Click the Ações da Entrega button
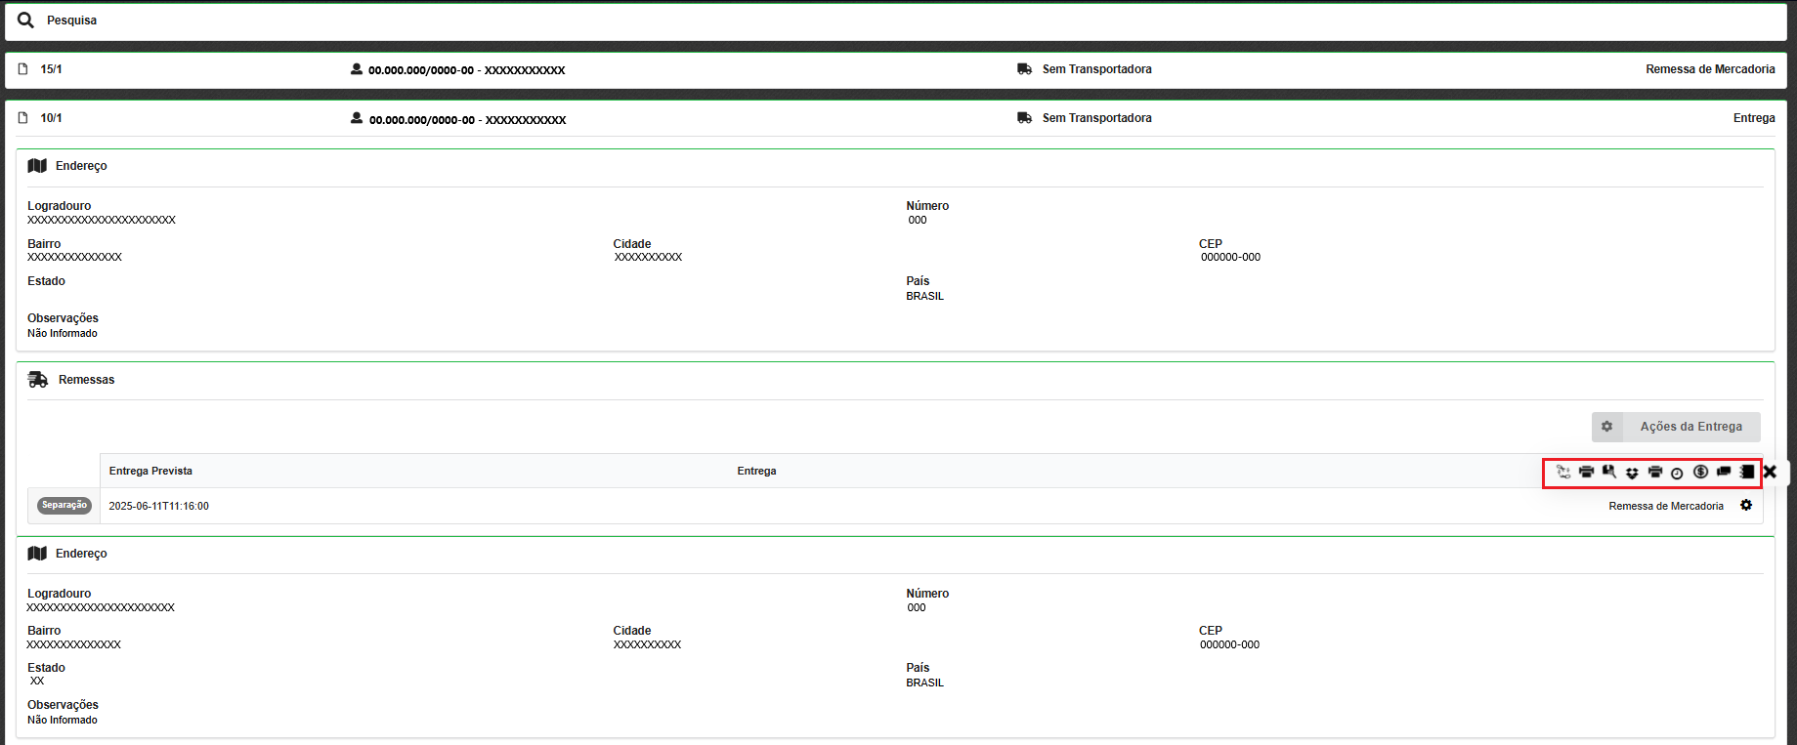1797x745 pixels. 1676,427
